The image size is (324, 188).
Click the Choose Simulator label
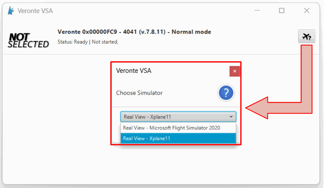point(139,93)
